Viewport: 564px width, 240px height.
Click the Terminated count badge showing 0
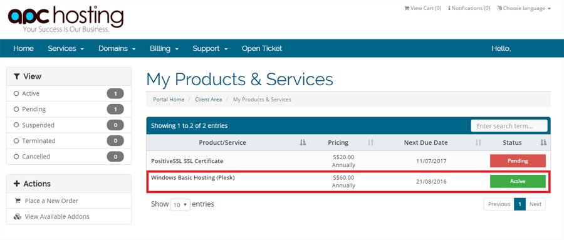[115, 141]
